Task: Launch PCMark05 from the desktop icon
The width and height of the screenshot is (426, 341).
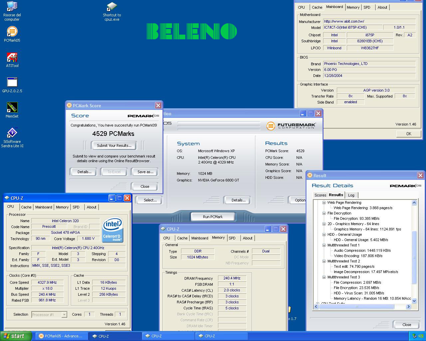Action: [12, 34]
